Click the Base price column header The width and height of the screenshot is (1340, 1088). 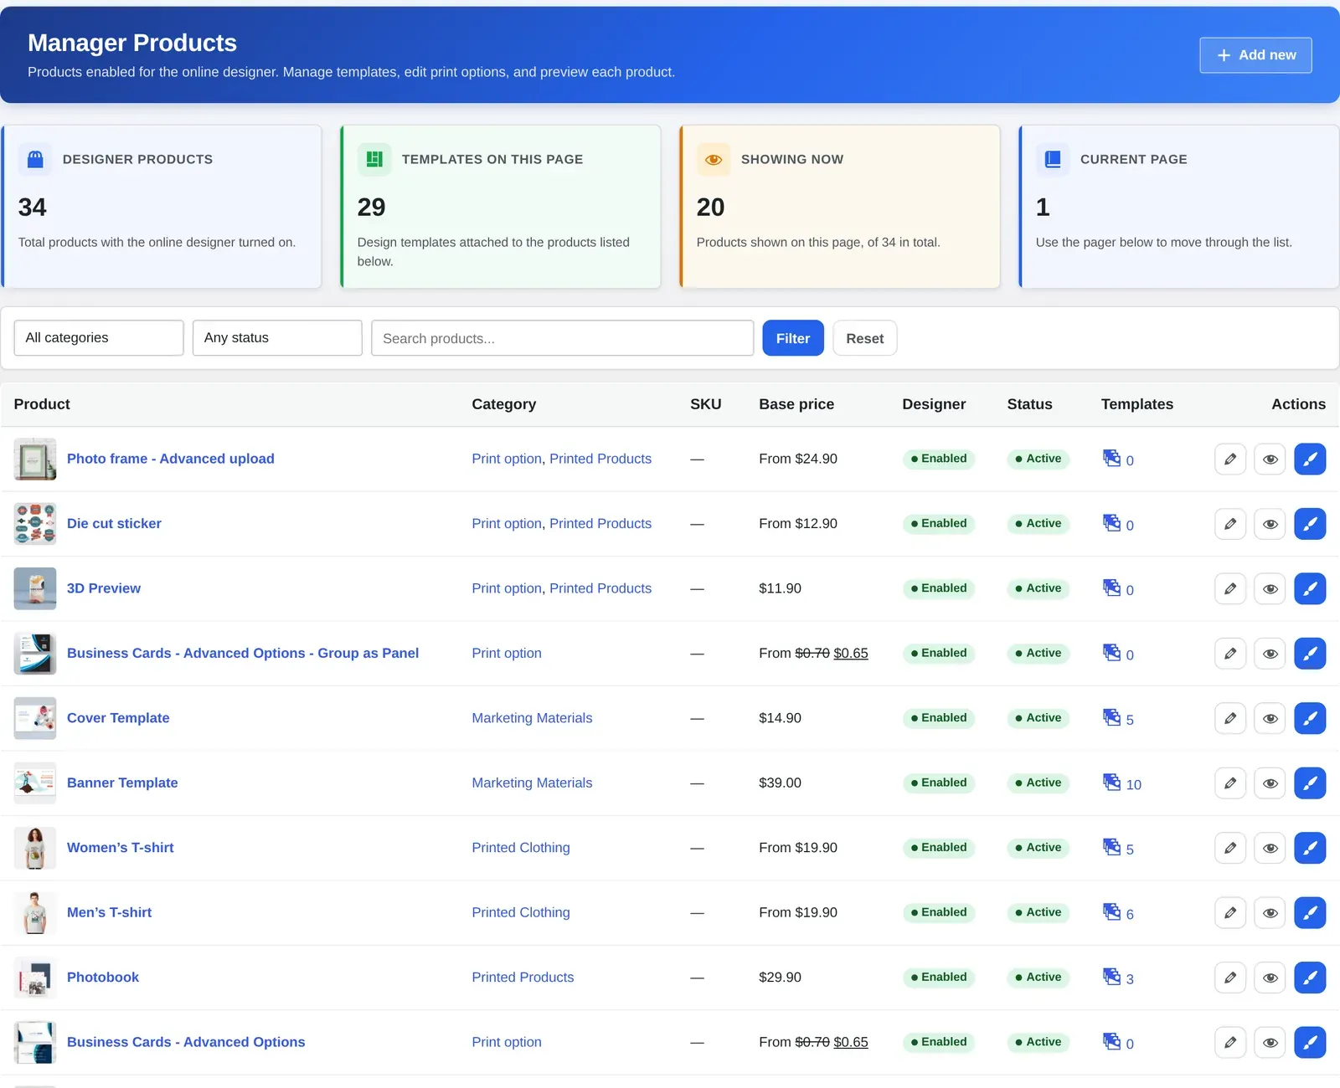pos(796,404)
